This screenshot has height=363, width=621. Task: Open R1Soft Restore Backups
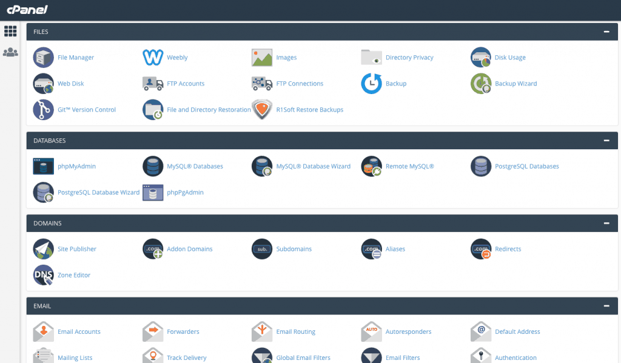coord(310,109)
